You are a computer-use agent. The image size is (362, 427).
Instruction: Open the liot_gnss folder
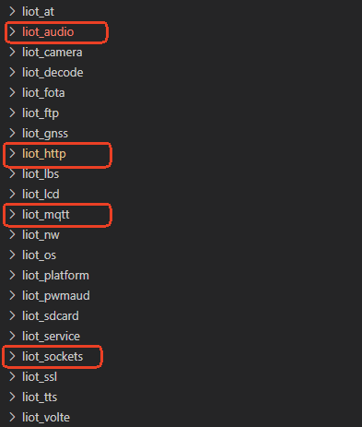(x=45, y=134)
